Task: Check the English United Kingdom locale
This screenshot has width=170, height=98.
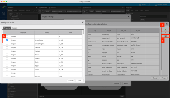Action: pos(7,44)
